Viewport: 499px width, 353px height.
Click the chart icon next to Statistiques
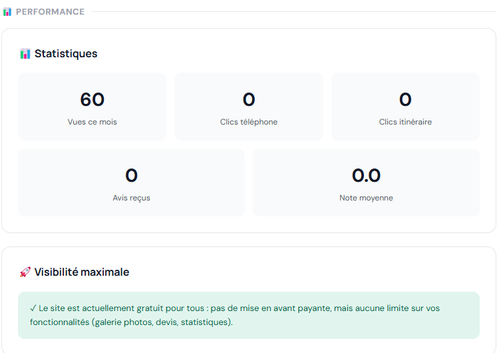coord(25,53)
